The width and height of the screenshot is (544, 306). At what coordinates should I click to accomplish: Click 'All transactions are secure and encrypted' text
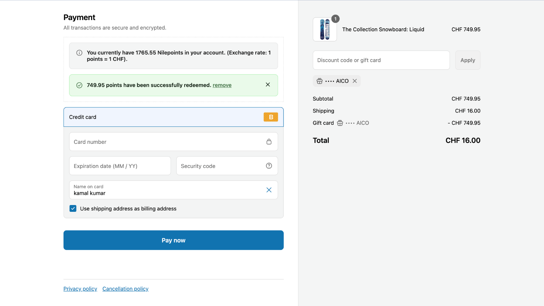115,28
